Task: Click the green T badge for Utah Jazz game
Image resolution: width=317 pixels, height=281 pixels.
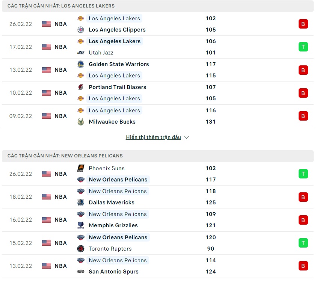Action: point(303,47)
